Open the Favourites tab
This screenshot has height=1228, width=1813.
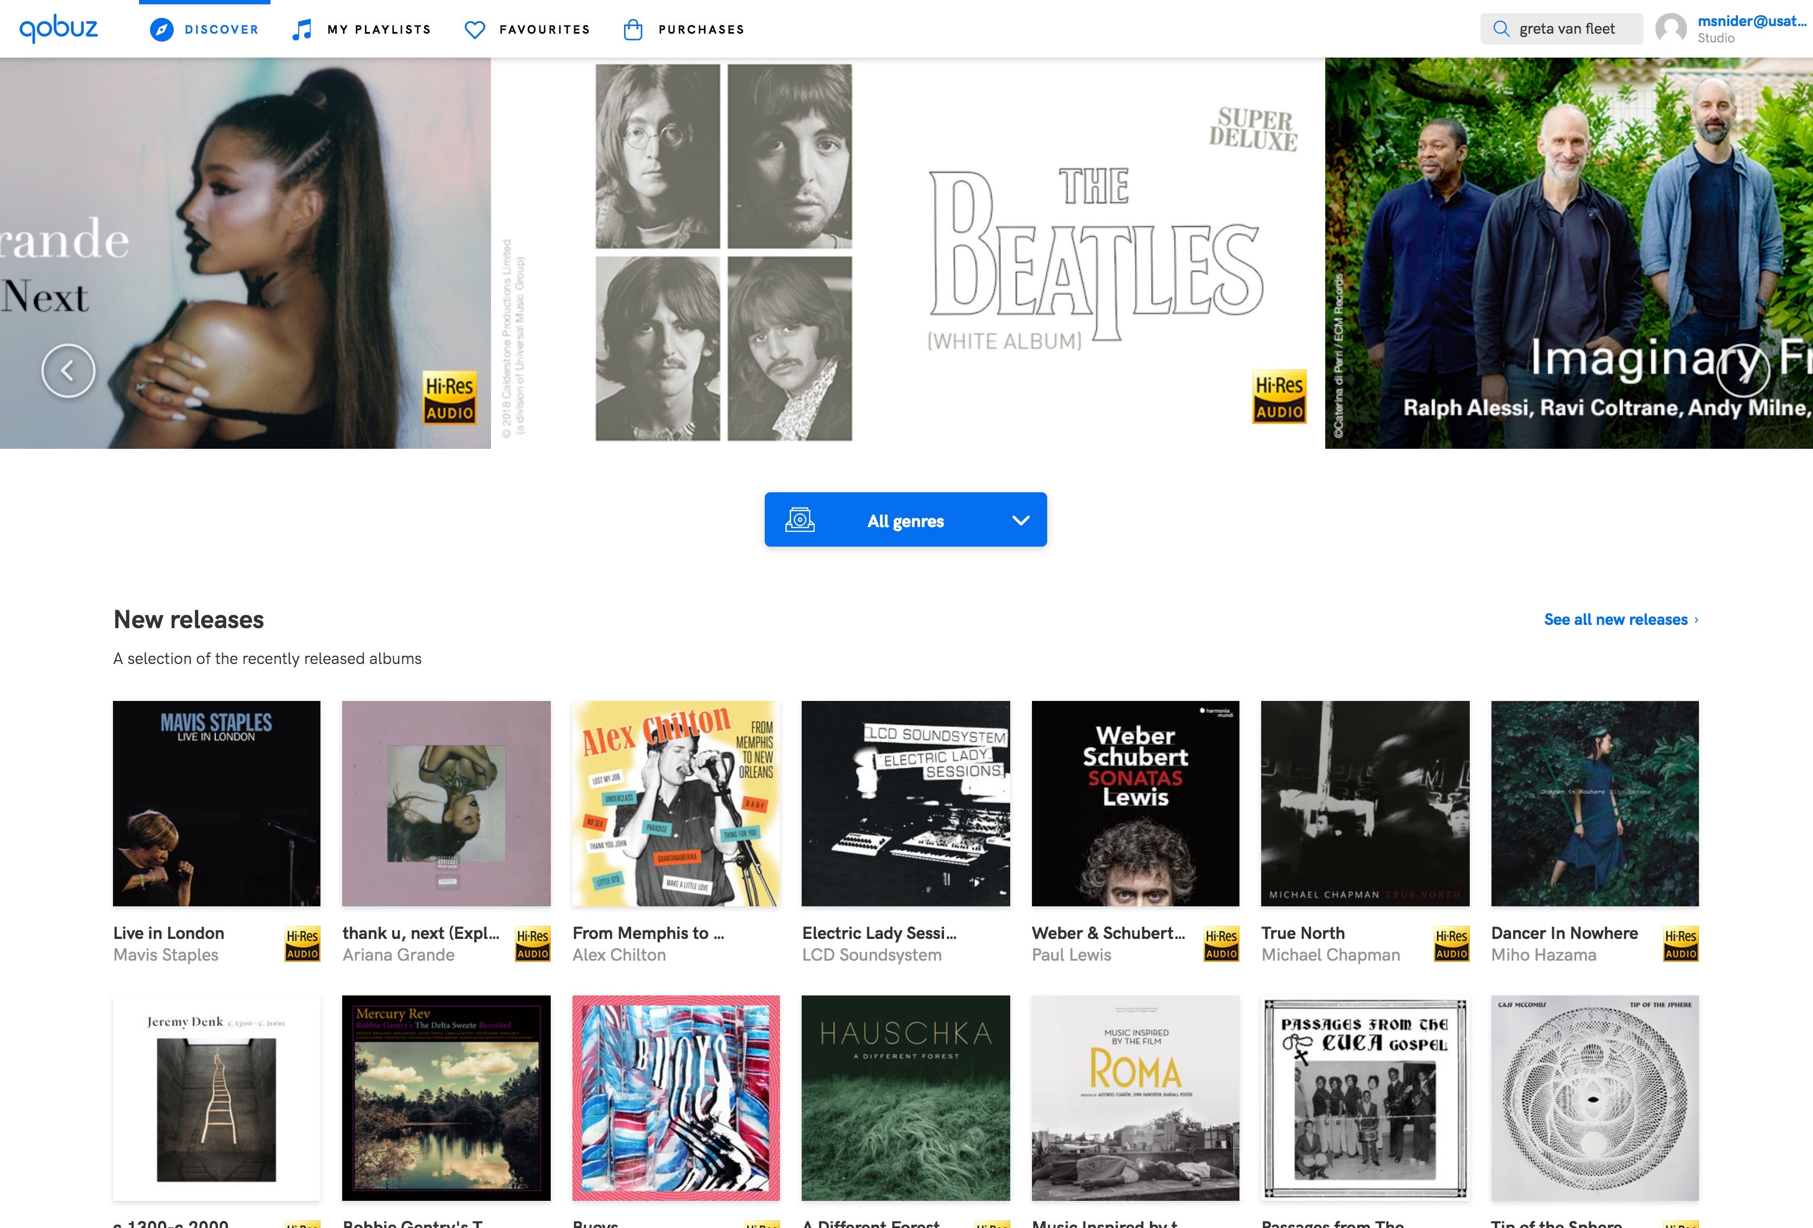(x=545, y=30)
